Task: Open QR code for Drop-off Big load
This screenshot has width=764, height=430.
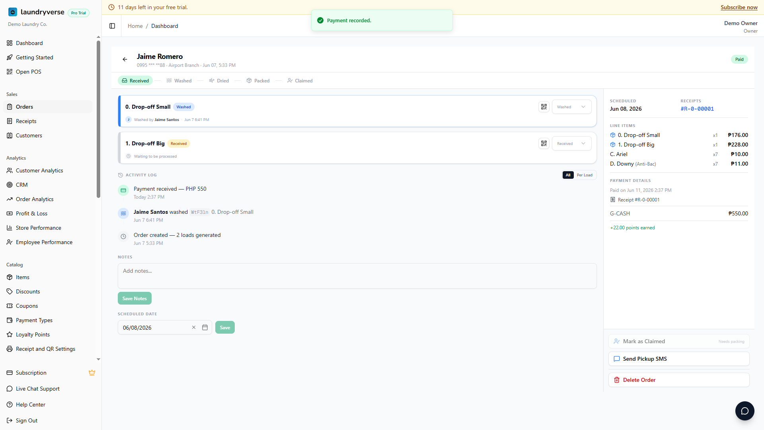Action: pos(544,143)
